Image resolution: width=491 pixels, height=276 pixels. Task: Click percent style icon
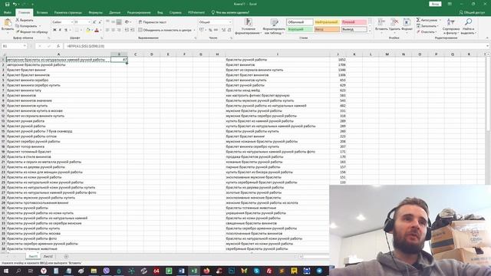[x=210, y=30]
